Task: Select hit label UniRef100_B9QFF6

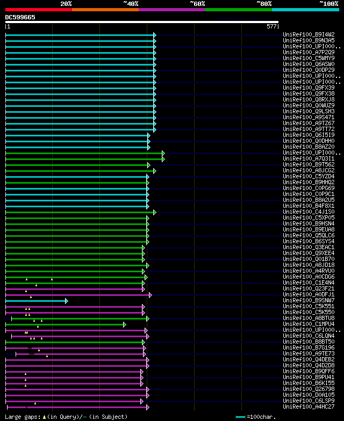Action: click(309, 372)
